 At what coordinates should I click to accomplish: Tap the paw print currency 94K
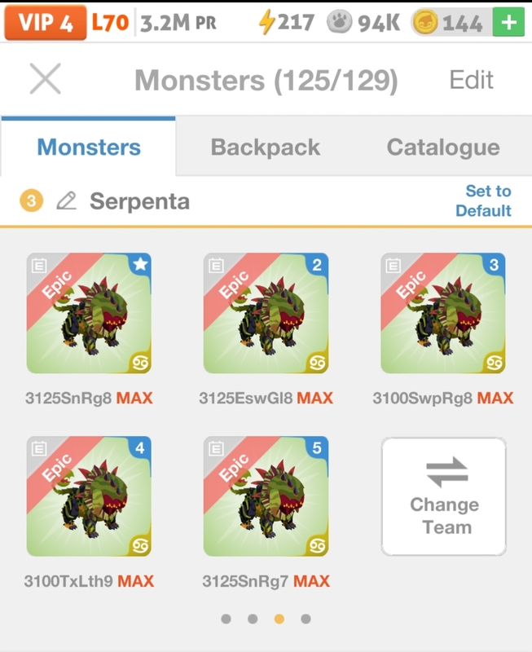click(363, 22)
